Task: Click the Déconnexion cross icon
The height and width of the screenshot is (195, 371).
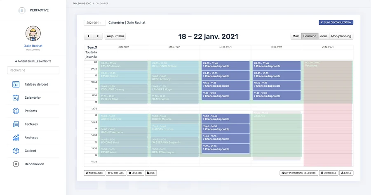Action: tap(16, 164)
